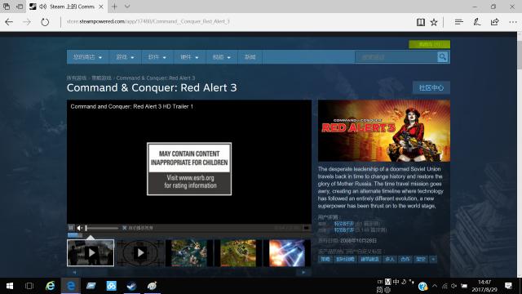Click the green button at the top right
The height and width of the screenshot is (294, 522).
430,44
